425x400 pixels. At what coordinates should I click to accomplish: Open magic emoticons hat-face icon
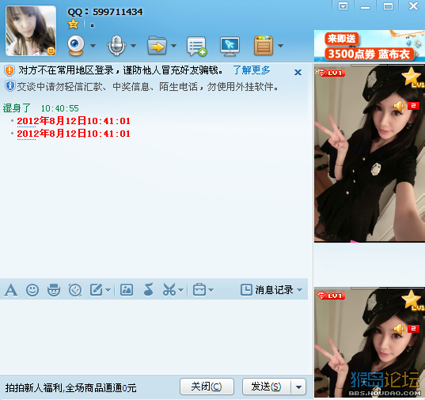54,290
